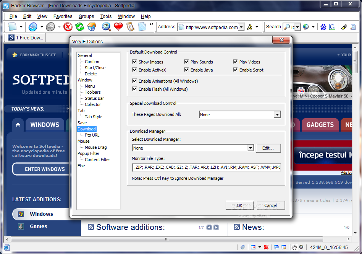Disable the Enable ActiveX checkbox

(x=134, y=70)
